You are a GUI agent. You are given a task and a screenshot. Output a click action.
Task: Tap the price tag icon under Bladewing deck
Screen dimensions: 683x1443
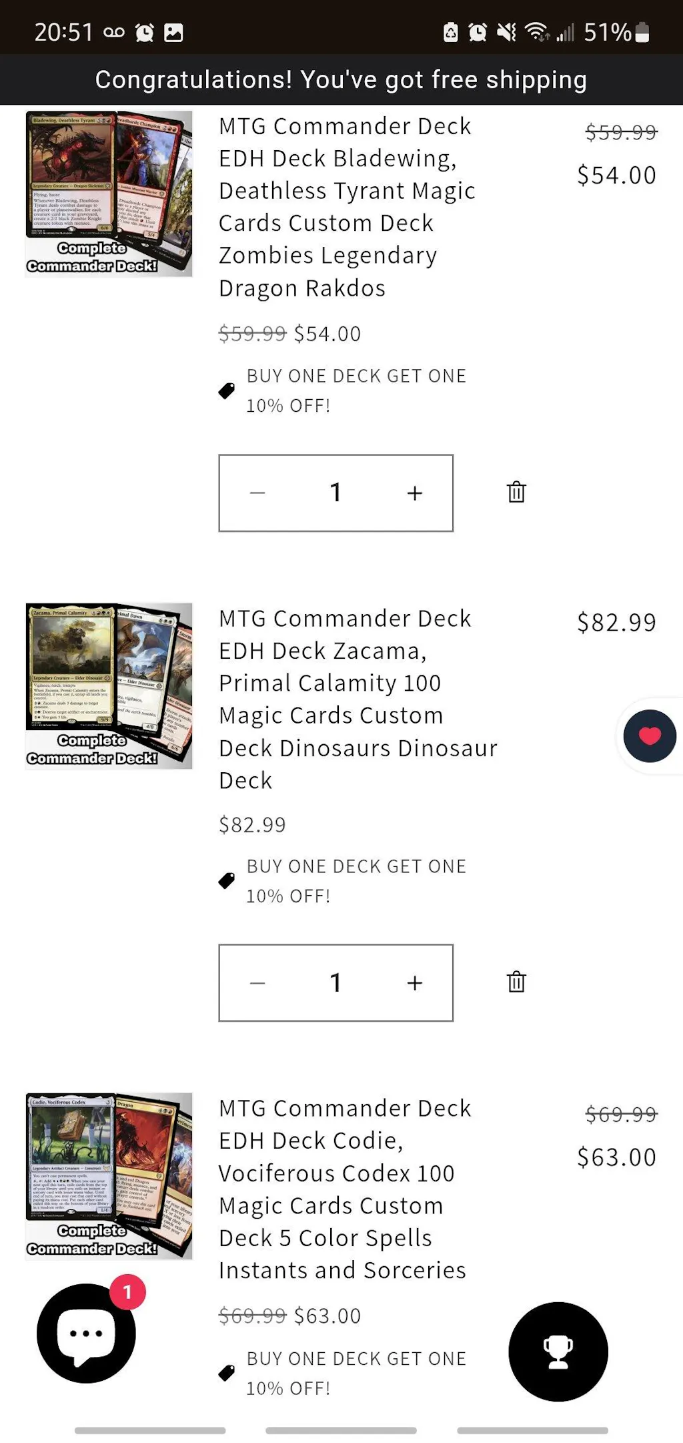point(227,390)
